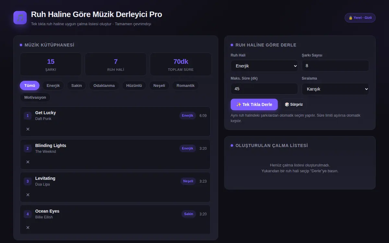The image size is (389, 243).
Task: Select the Odaklanma mood filter
Action: pos(104,86)
